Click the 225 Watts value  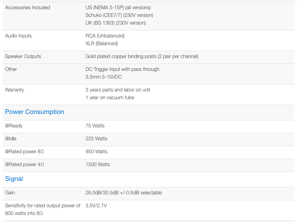(96, 138)
